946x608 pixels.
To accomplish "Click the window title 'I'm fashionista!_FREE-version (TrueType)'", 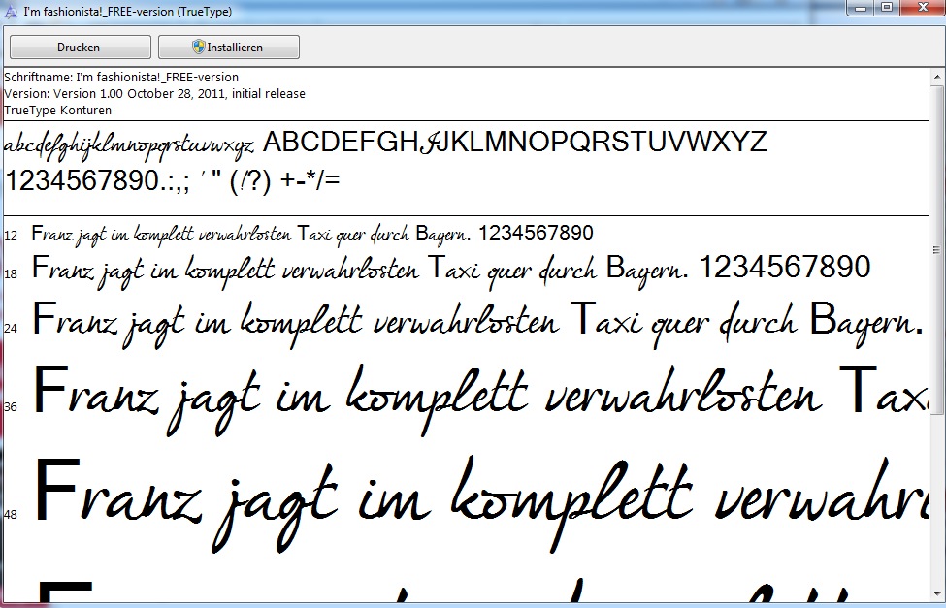I will click(x=128, y=12).
